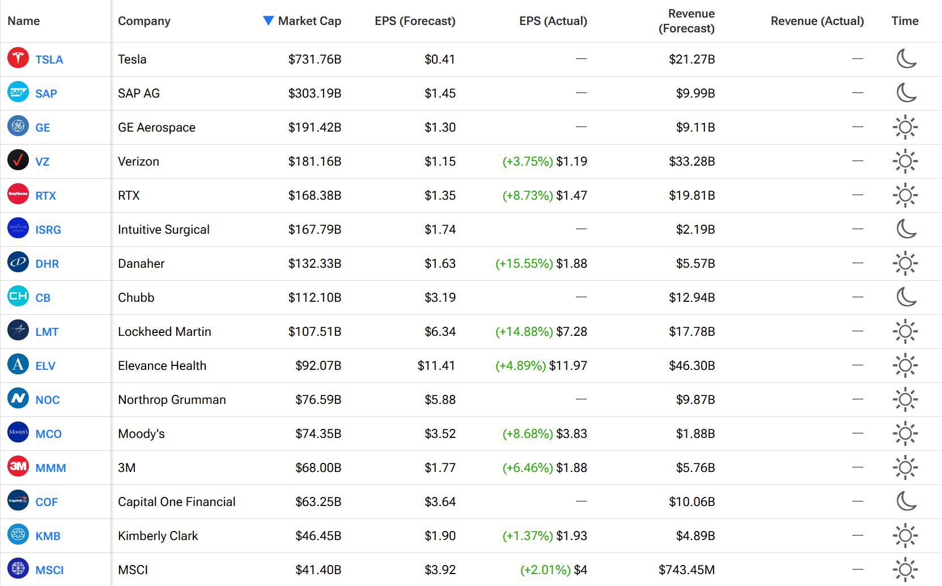Sort by Revenue (Forecast) column header
This screenshot has width=942, height=586.
tap(686, 21)
